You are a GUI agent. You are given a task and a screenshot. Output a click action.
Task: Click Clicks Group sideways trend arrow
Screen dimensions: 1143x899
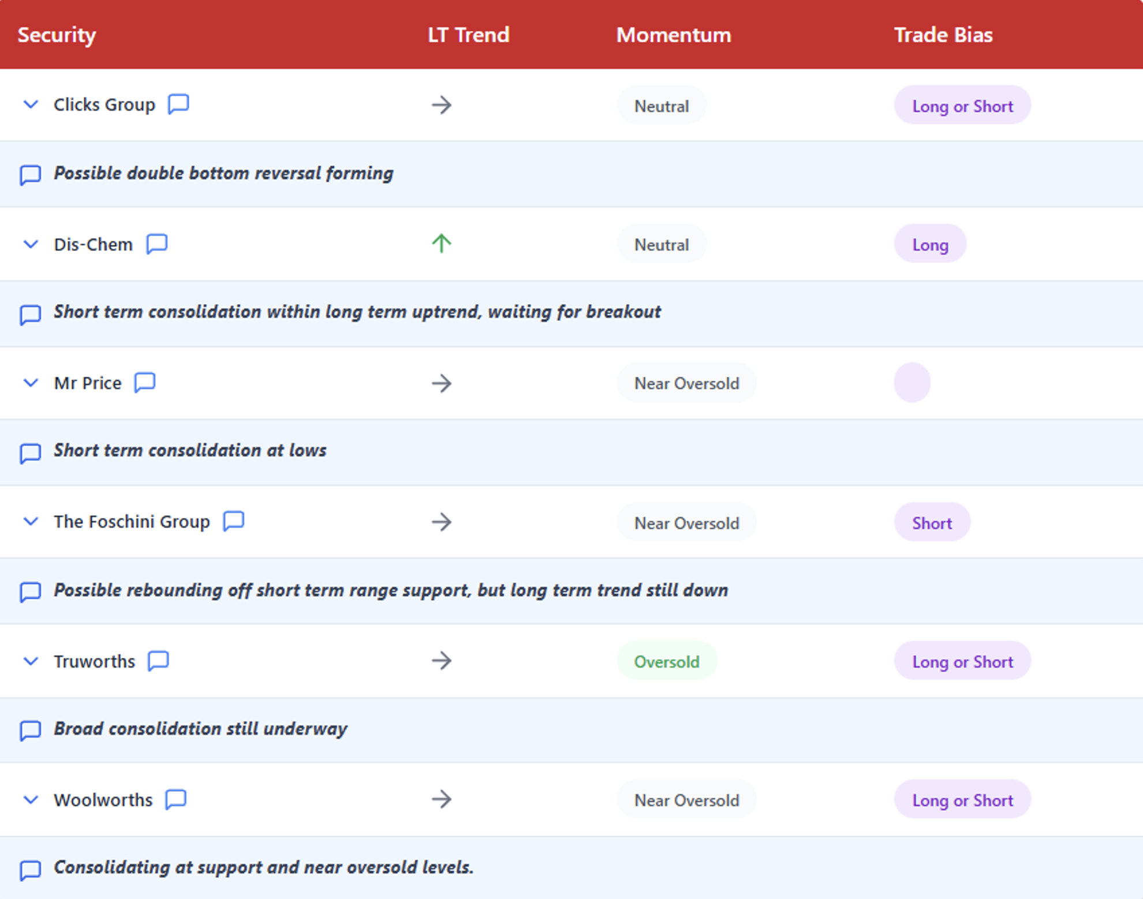442,105
